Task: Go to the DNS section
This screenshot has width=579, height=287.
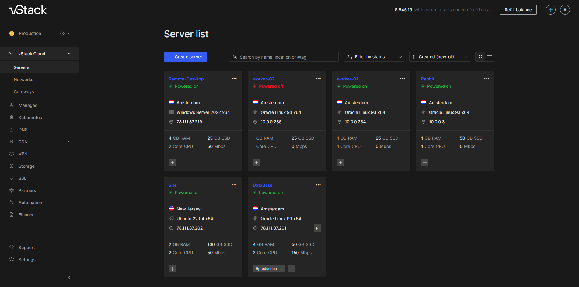Action: 23,130
